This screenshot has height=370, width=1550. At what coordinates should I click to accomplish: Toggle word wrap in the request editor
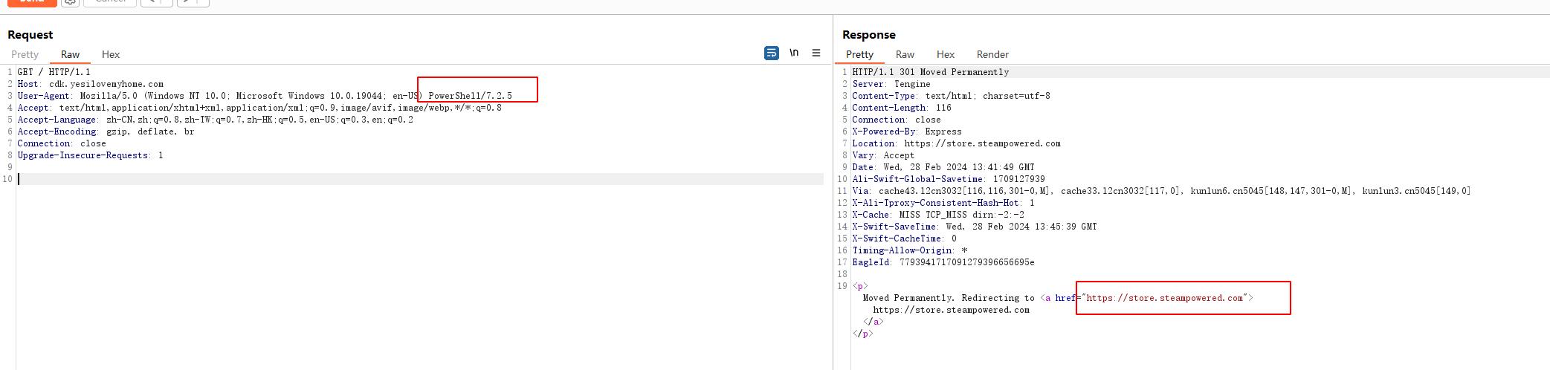772,53
